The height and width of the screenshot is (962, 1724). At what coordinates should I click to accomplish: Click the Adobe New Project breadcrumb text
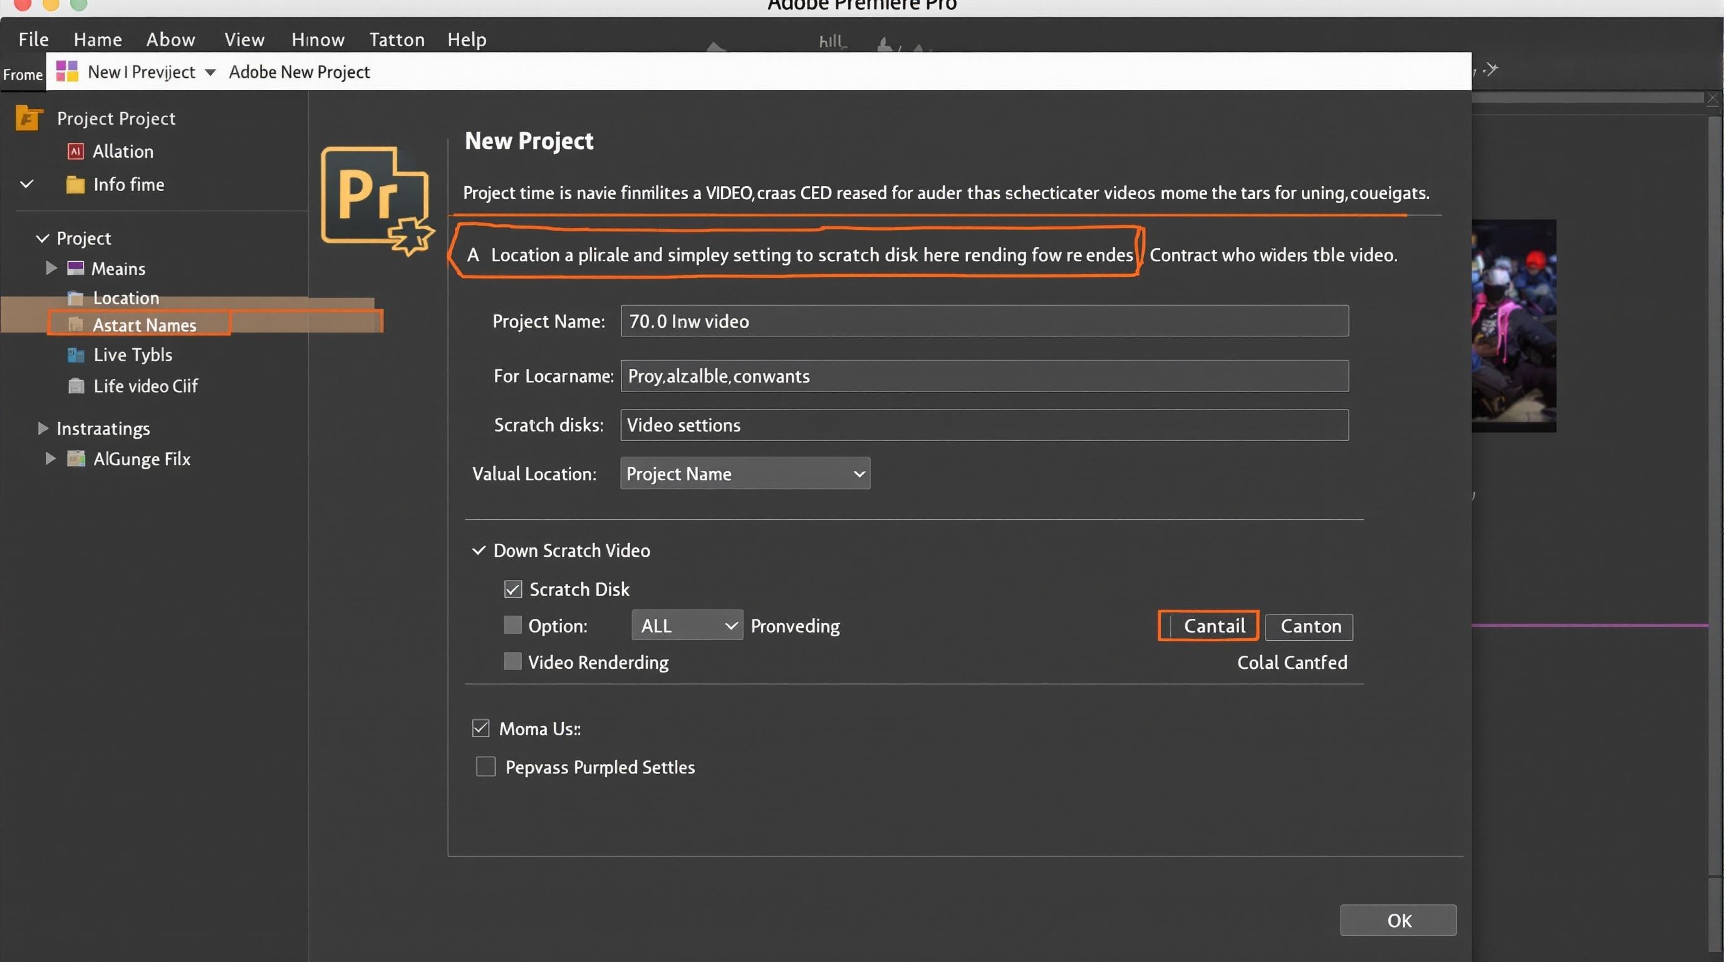[x=299, y=71]
